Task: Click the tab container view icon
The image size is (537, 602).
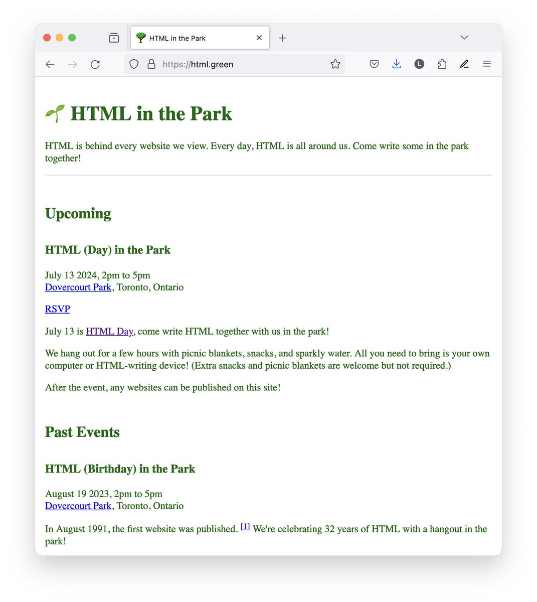Action: click(114, 37)
